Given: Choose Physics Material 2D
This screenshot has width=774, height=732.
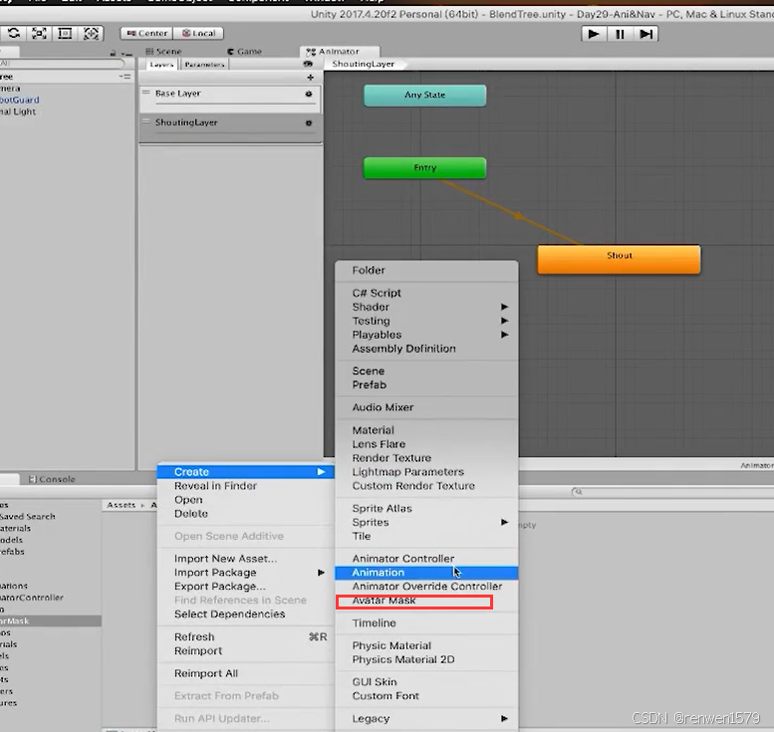Looking at the screenshot, I should click(x=426, y=659).
